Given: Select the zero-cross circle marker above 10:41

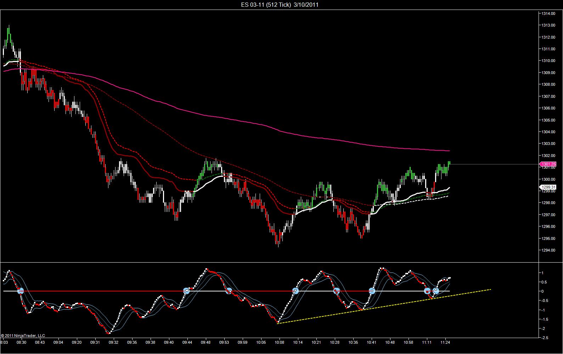Looking at the screenshot, I should click(x=372, y=291).
